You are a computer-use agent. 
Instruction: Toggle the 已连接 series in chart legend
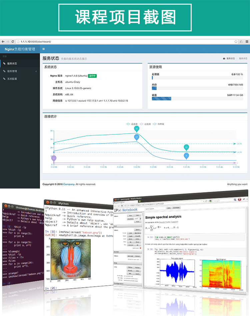coord(145,124)
